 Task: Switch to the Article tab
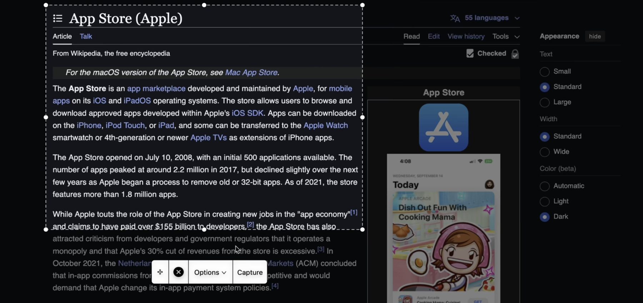pos(62,36)
